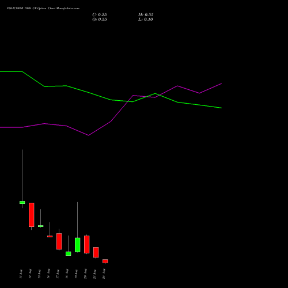
Task: Click the green candle body for 18 Aug
Action: (x=69, y=253)
